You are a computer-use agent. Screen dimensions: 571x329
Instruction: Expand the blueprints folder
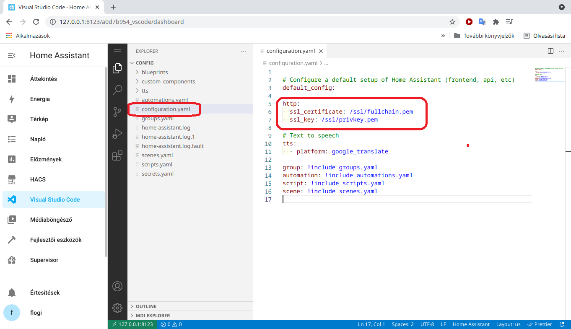tap(190, 72)
